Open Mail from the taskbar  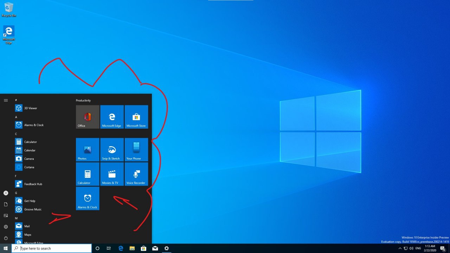[x=155, y=248]
